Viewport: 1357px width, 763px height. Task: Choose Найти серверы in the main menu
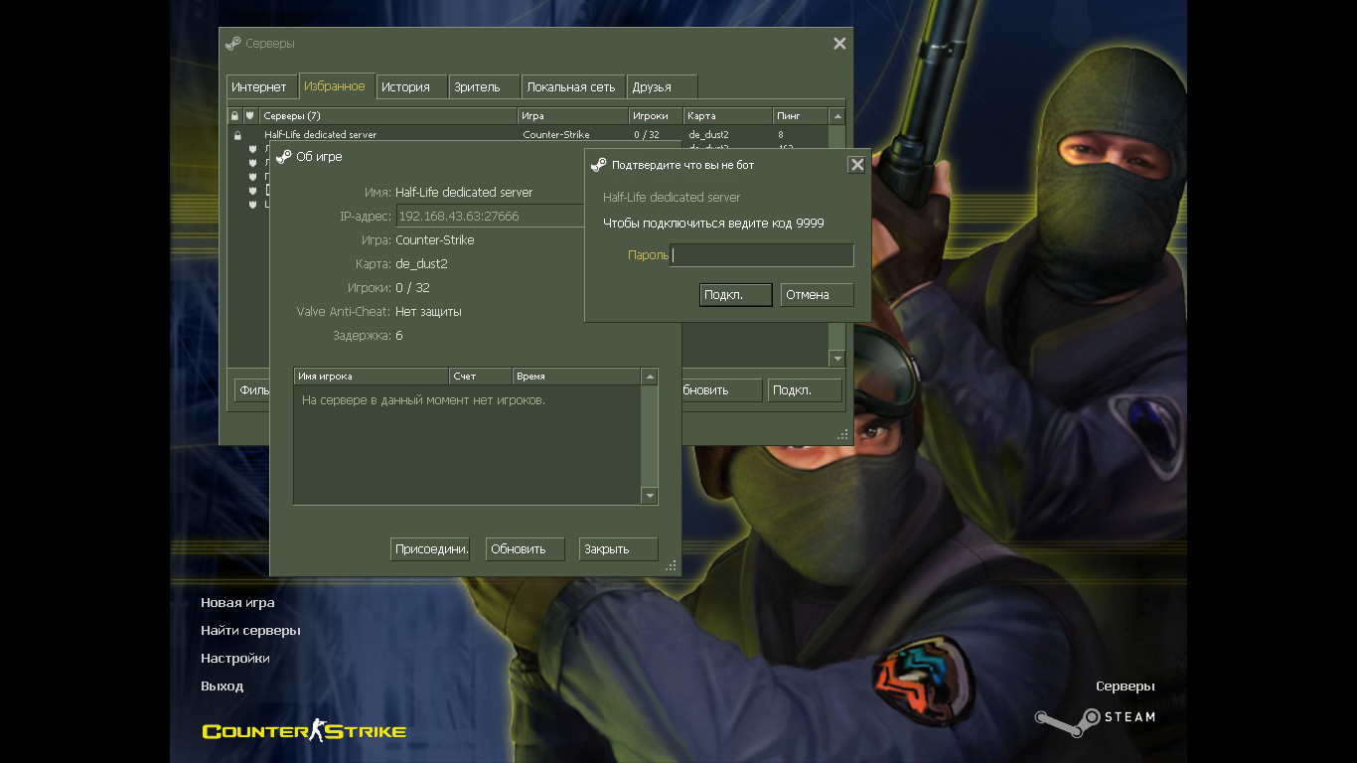click(250, 631)
